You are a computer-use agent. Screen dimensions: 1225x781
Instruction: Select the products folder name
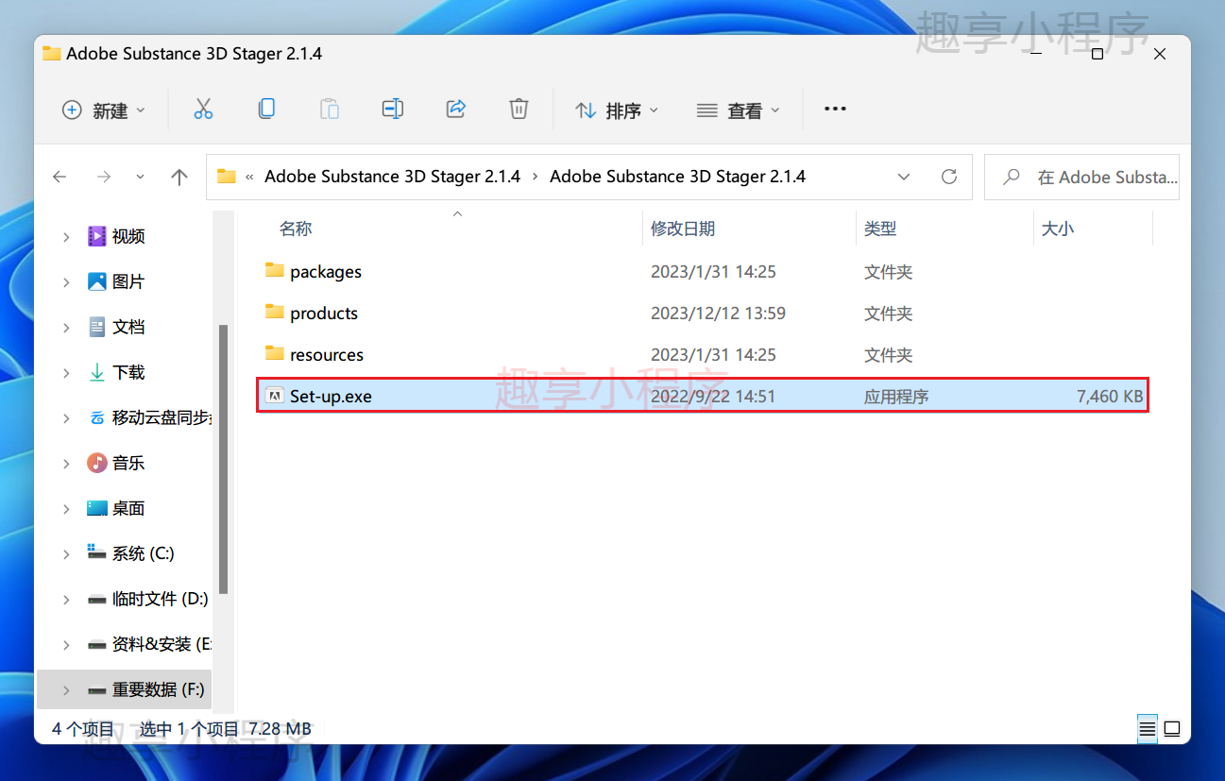(324, 314)
